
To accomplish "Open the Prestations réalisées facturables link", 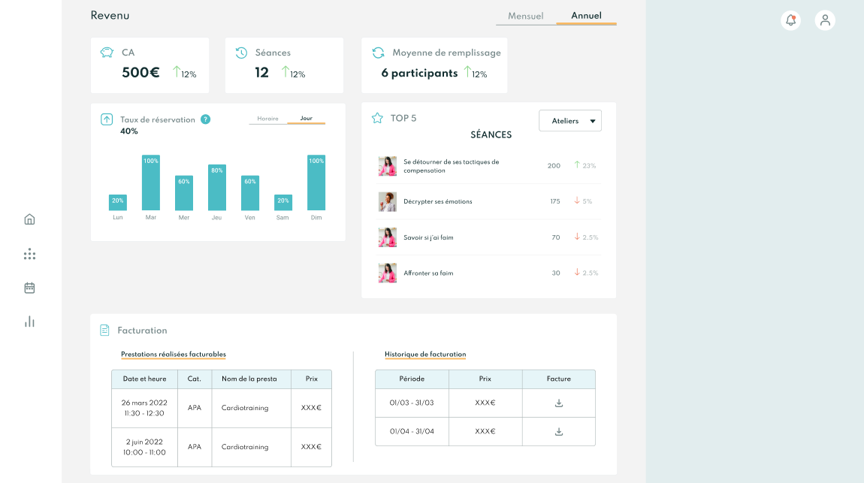I will click(173, 355).
